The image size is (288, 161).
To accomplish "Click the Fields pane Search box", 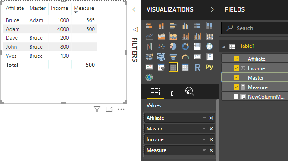I will [254, 28].
